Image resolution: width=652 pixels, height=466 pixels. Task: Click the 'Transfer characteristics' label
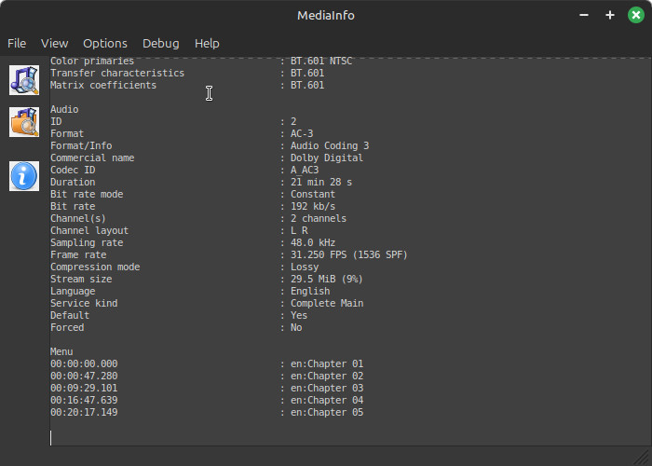117,73
